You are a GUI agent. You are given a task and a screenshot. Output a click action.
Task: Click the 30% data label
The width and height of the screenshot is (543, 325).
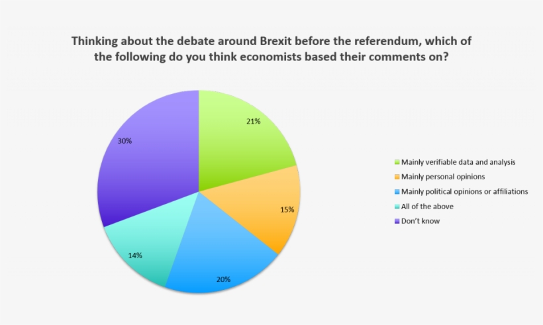(x=125, y=141)
